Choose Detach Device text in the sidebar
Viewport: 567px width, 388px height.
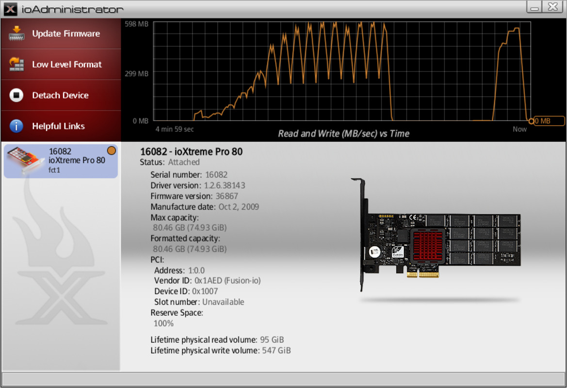(x=60, y=96)
